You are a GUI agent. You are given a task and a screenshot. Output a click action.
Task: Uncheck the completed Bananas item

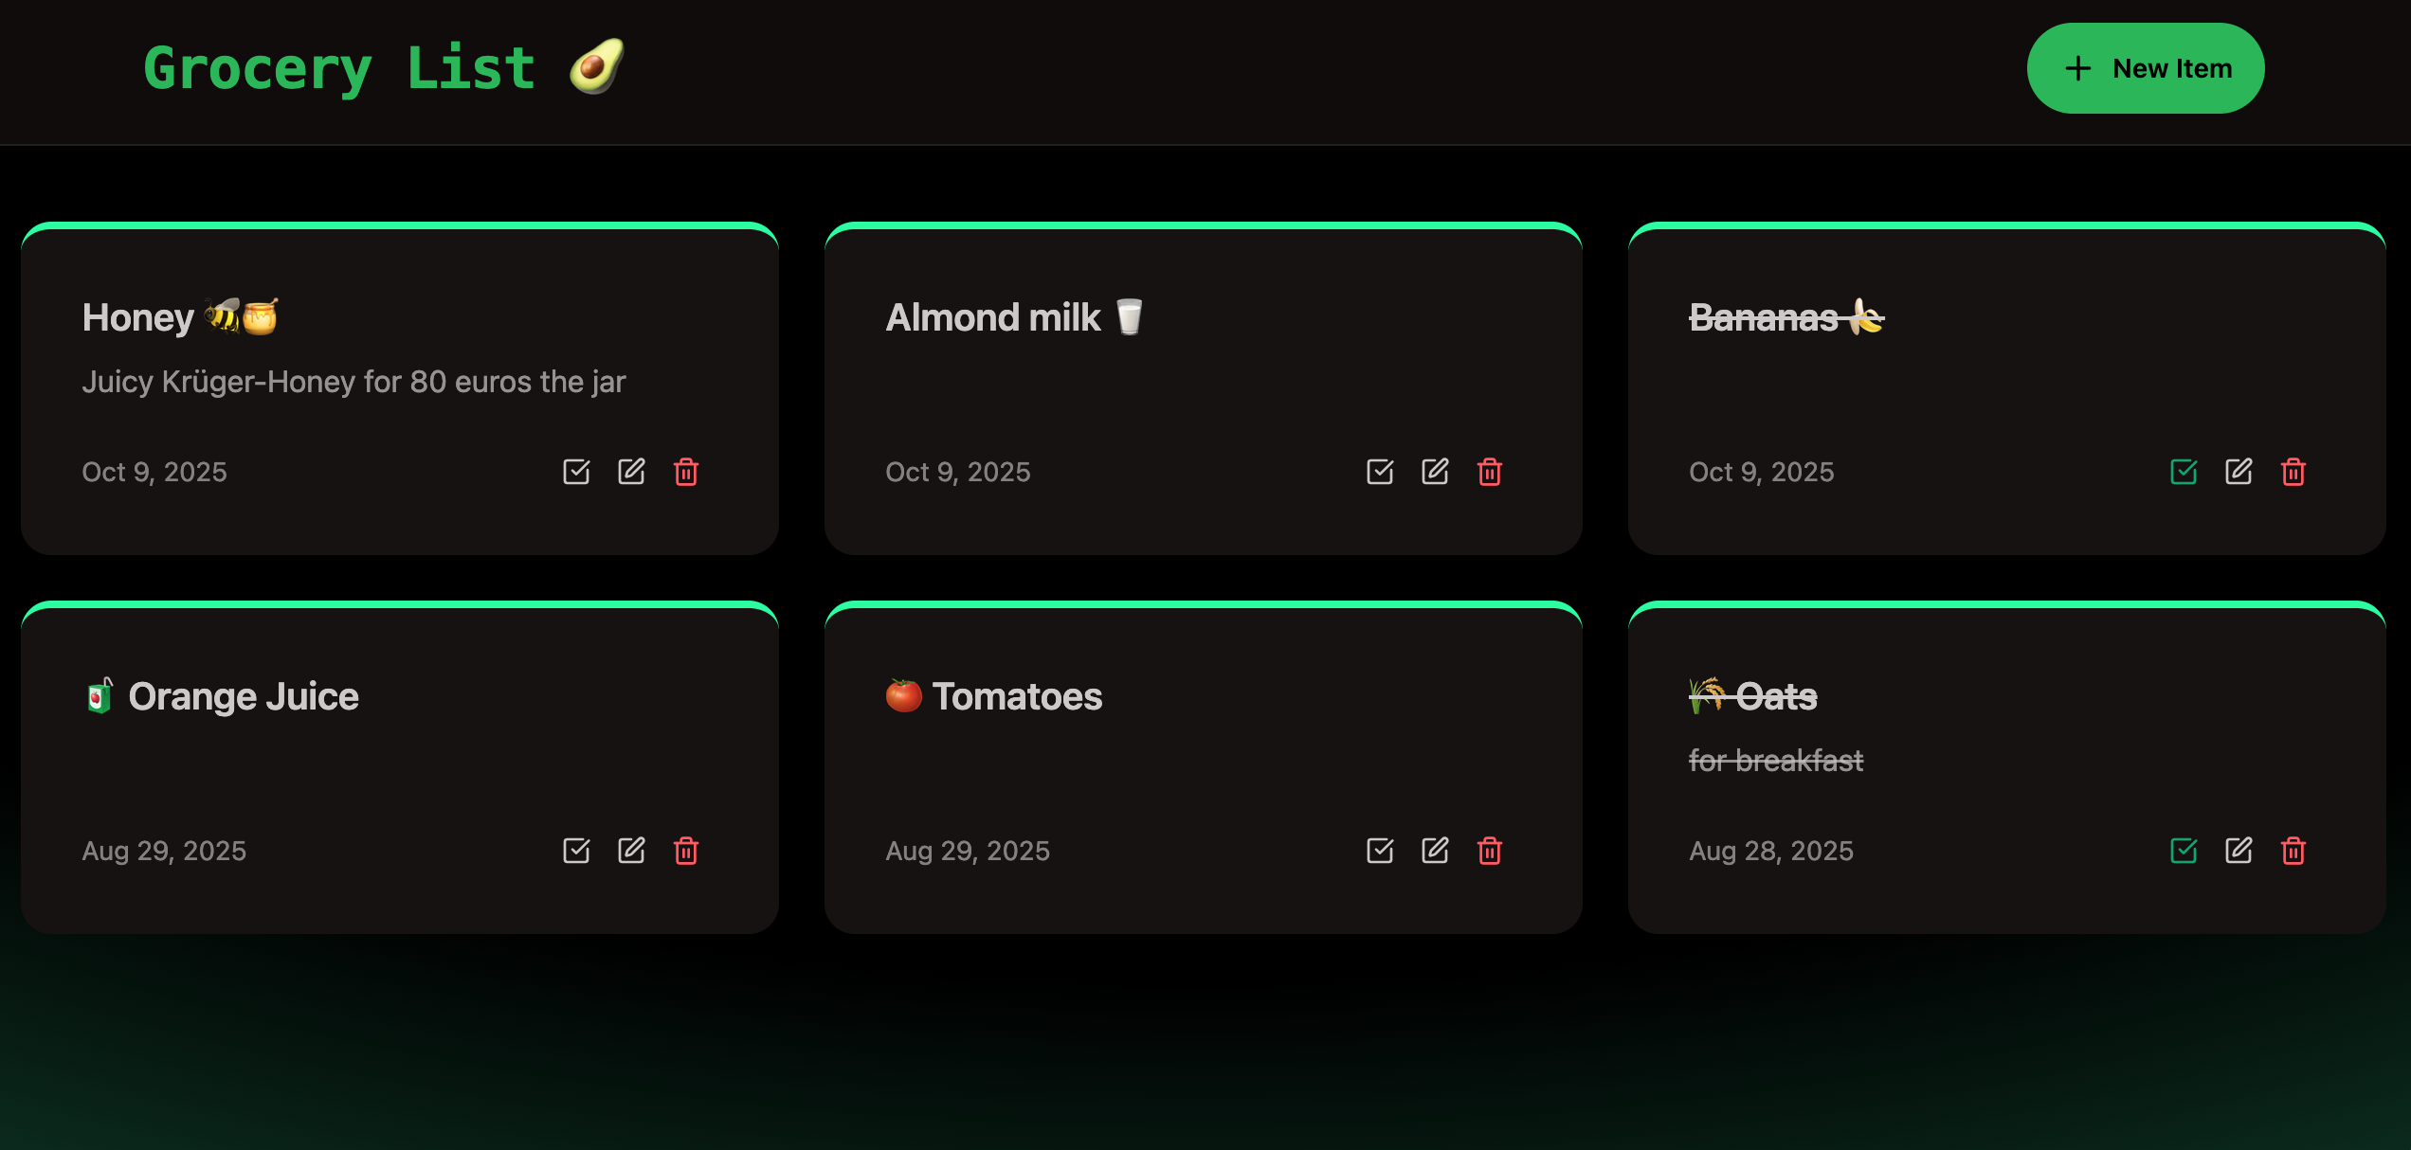point(2184,472)
